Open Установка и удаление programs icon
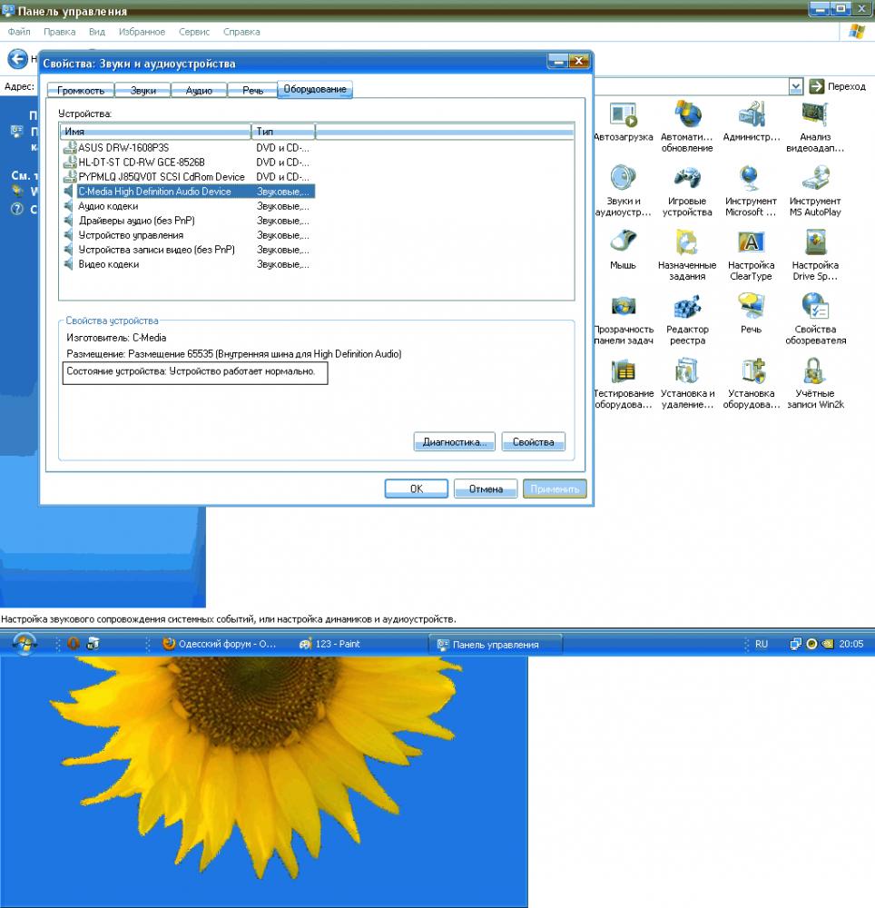The width and height of the screenshot is (875, 908). tap(687, 372)
